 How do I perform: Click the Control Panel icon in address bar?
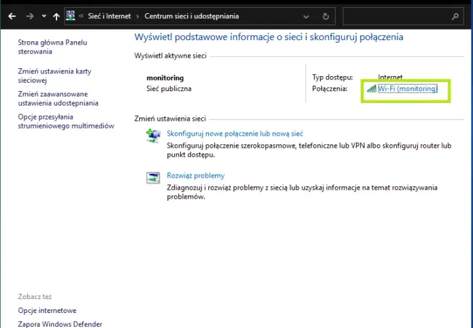coord(70,16)
